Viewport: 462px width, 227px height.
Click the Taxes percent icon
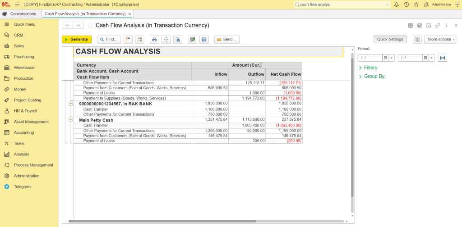(7, 144)
